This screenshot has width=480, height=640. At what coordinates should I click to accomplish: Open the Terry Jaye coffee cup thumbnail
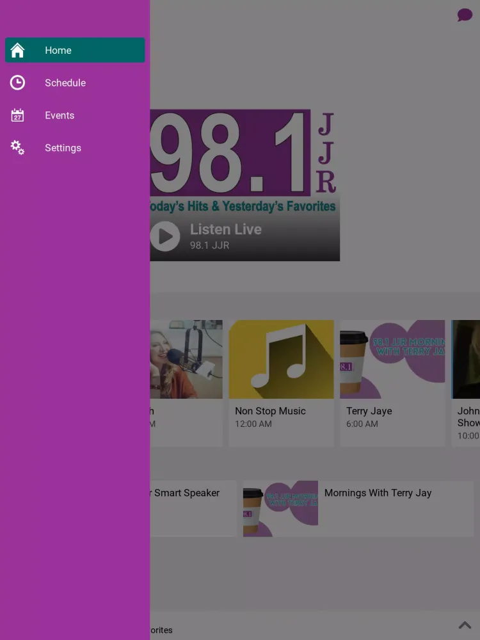(x=392, y=359)
